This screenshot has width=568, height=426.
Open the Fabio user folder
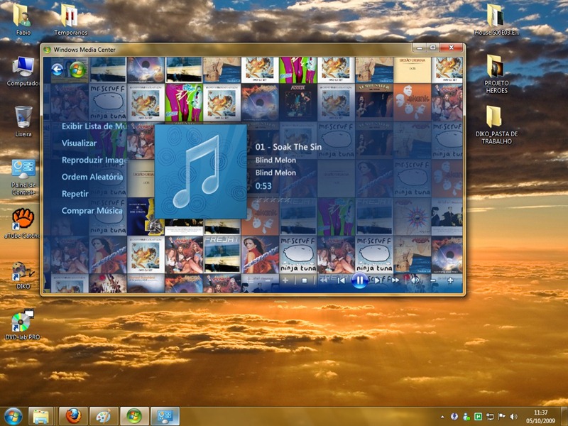[23, 19]
